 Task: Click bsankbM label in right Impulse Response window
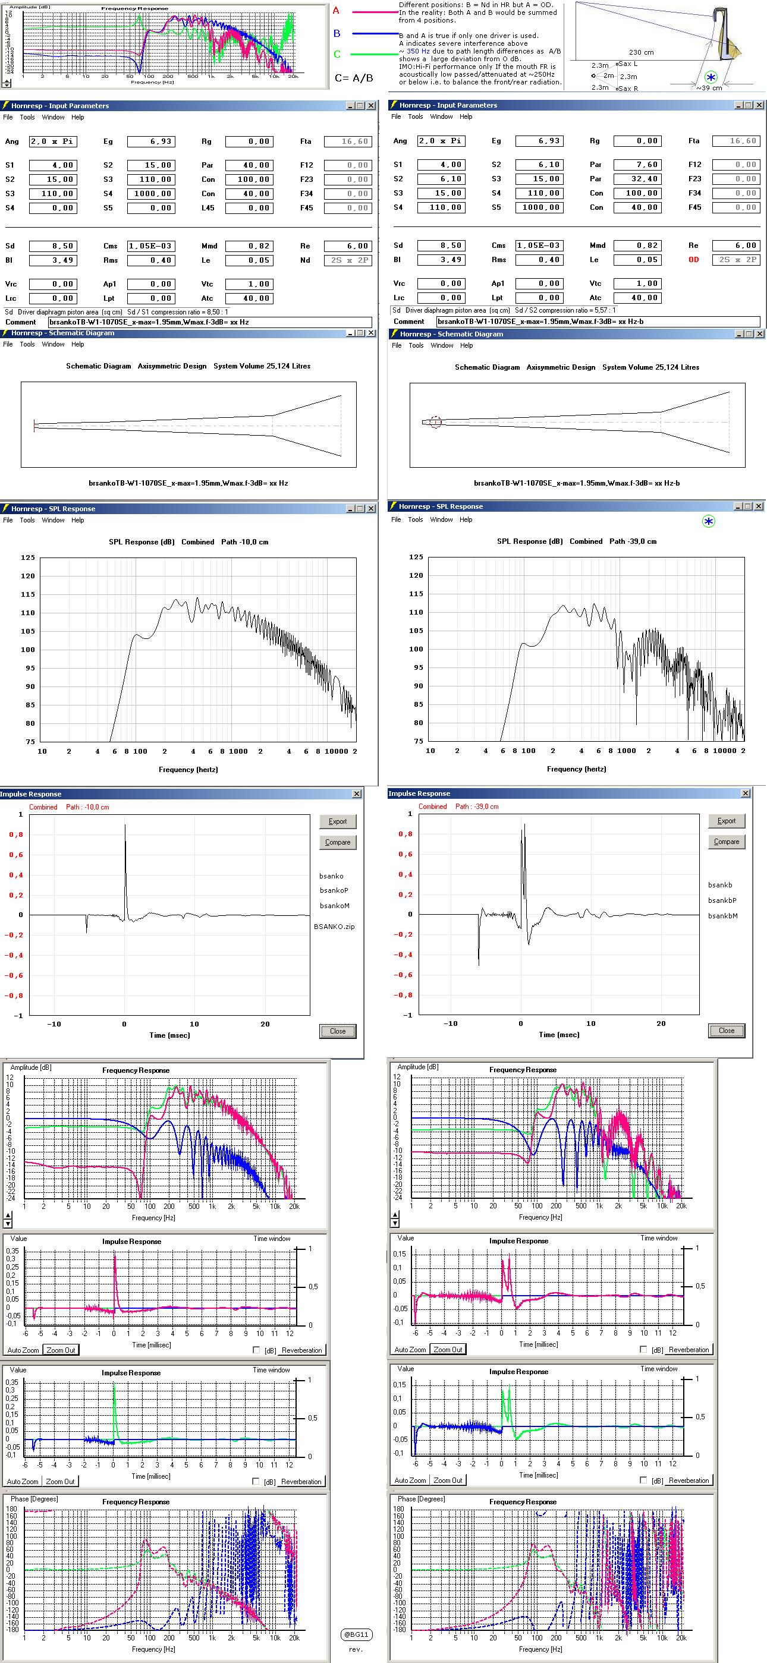point(722,916)
